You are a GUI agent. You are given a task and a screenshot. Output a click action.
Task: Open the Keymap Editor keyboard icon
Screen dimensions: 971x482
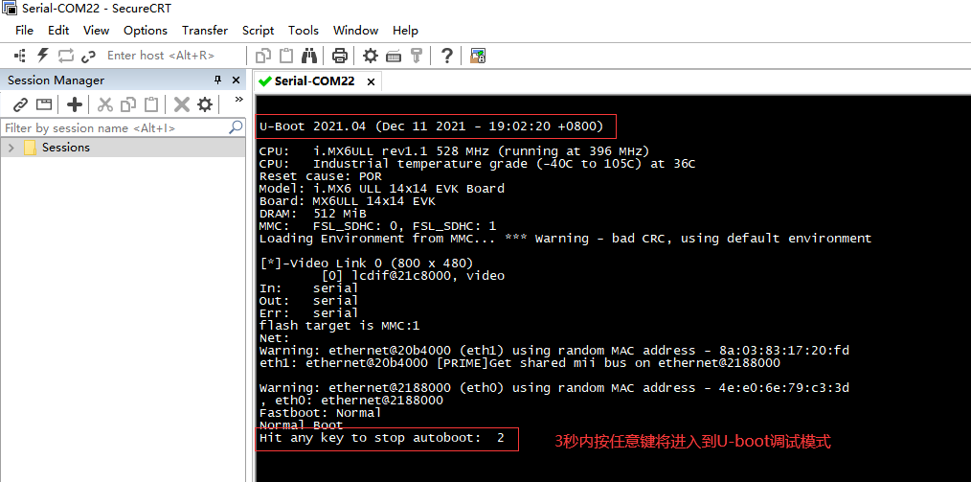[394, 57]
